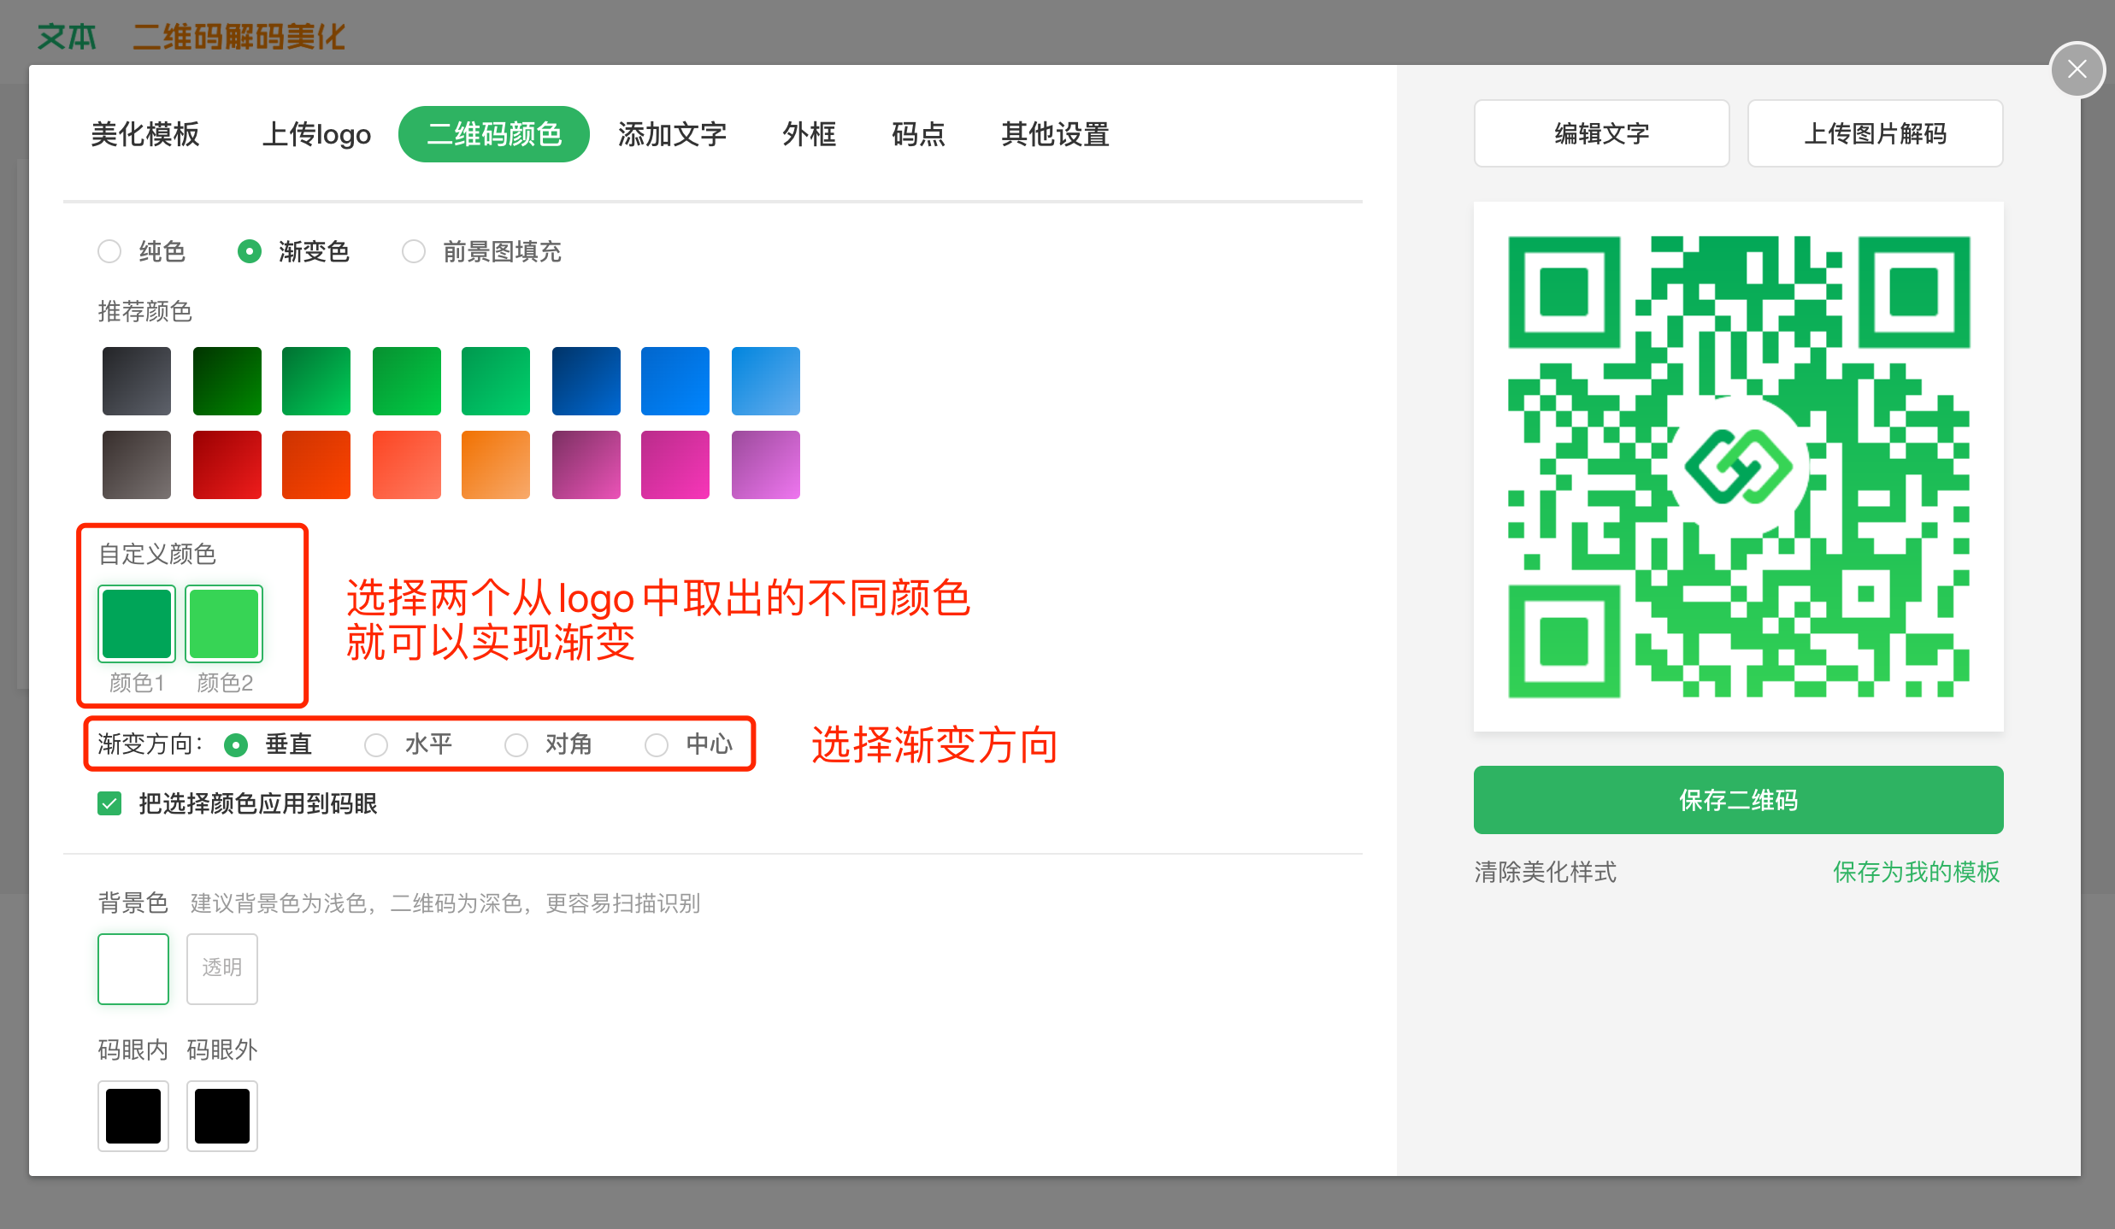Open the 美化模板 tab

[x=145, y=134]
